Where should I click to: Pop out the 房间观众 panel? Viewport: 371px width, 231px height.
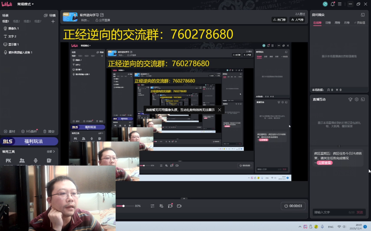pyautogui.click(x=363, y=15)
